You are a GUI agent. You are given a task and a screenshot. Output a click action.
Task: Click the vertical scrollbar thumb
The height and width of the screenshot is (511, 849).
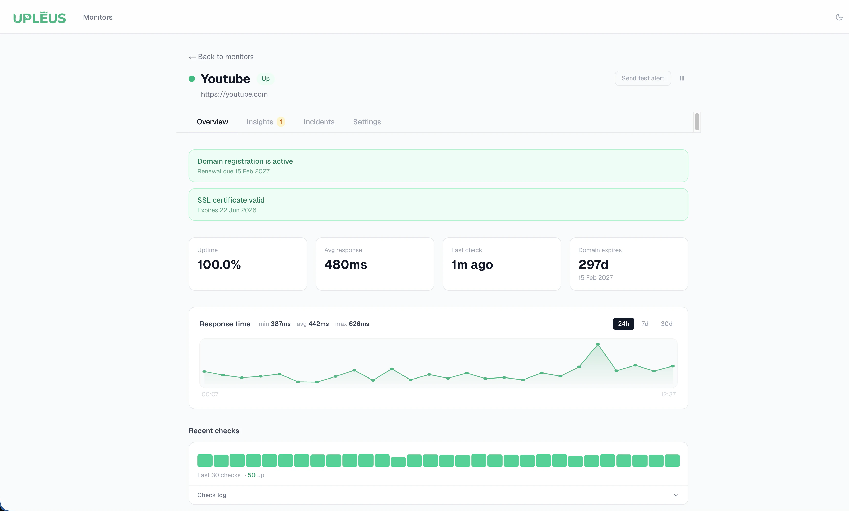click(697, 121)
